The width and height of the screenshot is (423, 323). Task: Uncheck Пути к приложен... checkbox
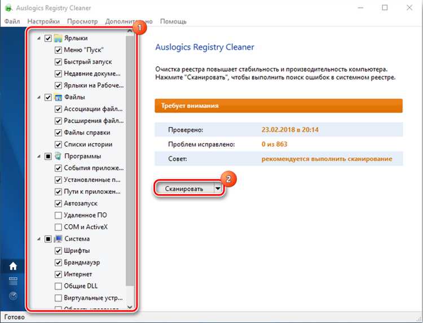pyautogui.click(x=58, y=192)
